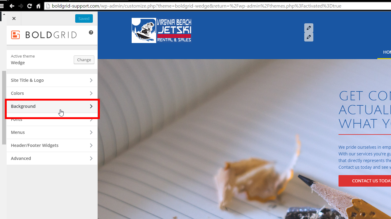Viewport: 391px width, 219px height.
Task: Click the page document icon in address bar
Action: [x=48, y=6]
